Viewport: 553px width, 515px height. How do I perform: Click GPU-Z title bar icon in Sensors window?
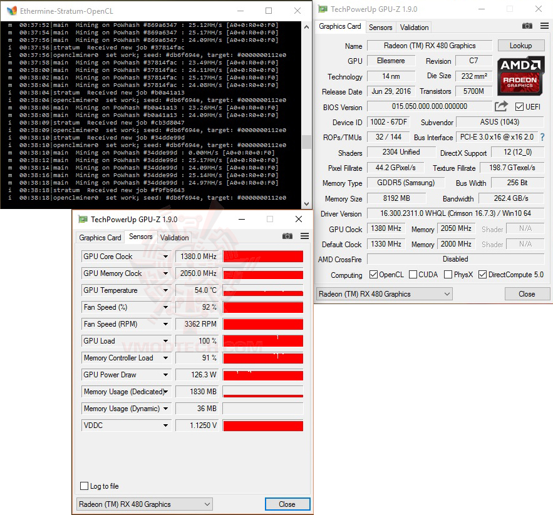pyautogui.click(x=83, y=219)
